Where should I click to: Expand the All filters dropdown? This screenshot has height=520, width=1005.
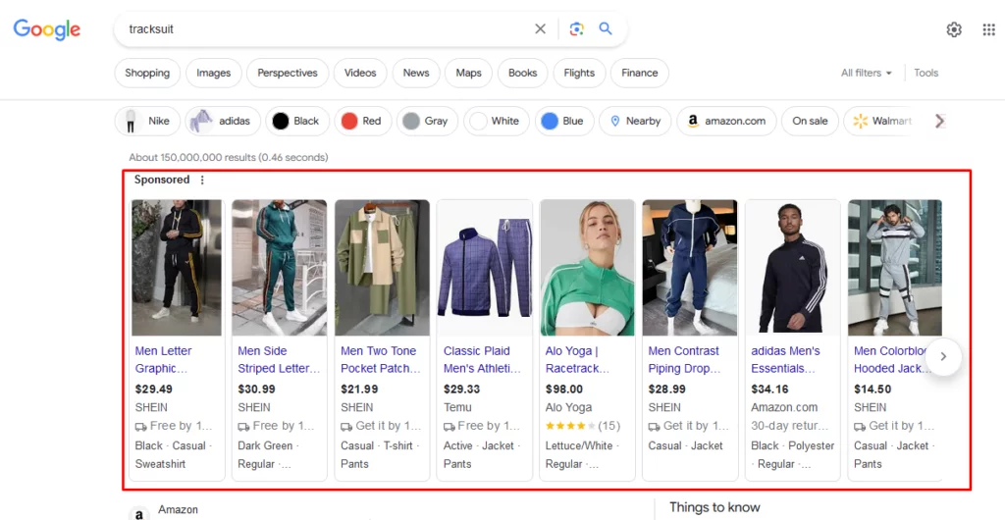(867, 73)
